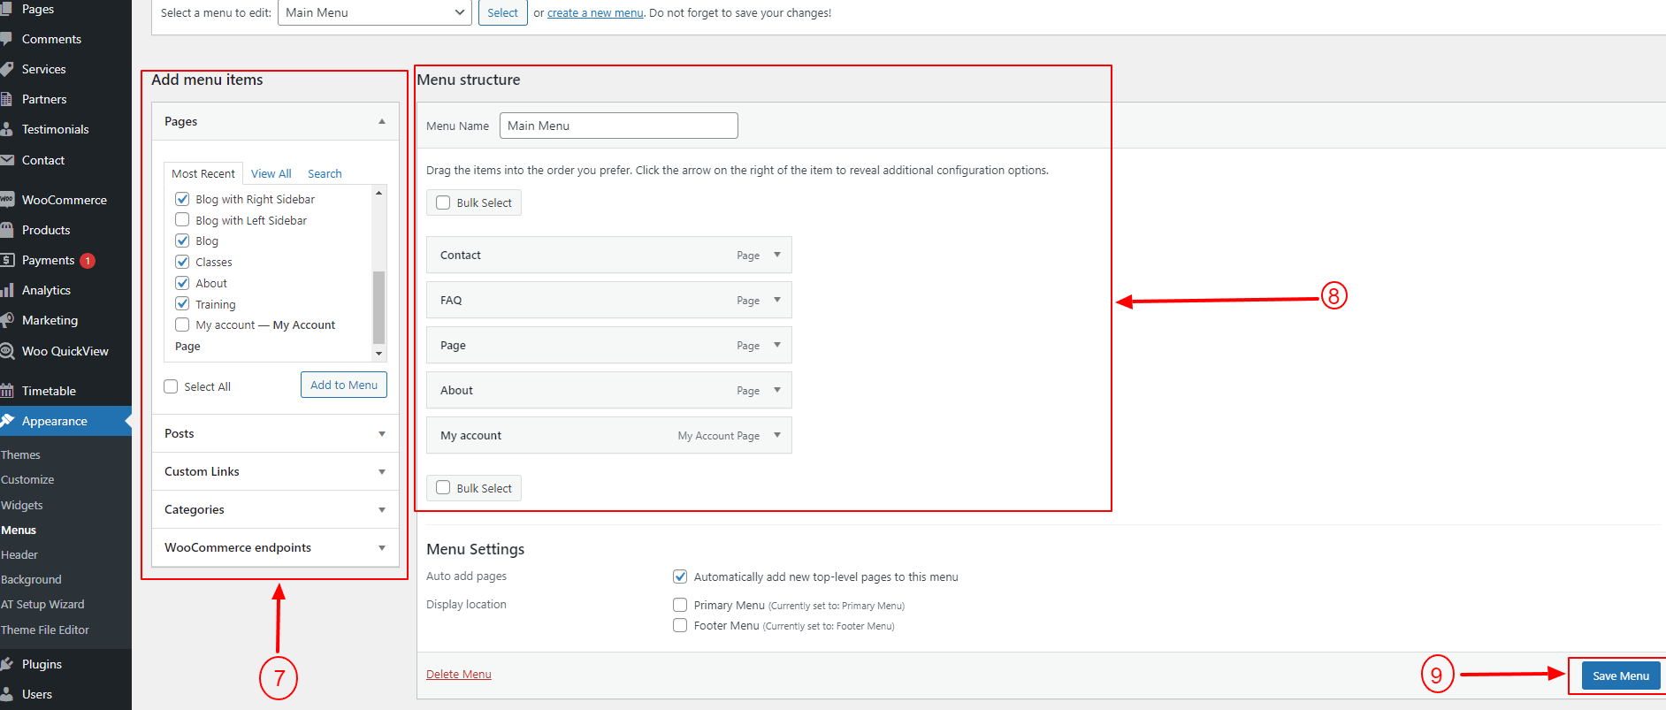Click the WooCommerce icon in sidebar
The width and height of the screenshot is (1666, 710).
(7, 200)
